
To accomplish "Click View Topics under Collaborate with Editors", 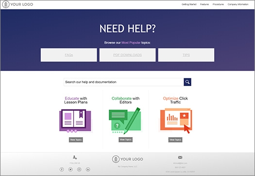I will (x=125, y=140).
